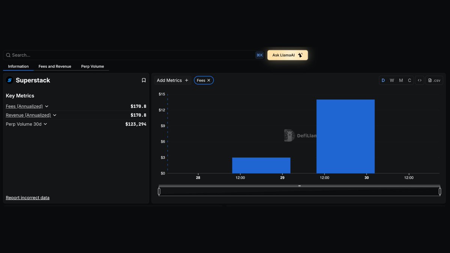Download chart data as .csv

(434, 80)
